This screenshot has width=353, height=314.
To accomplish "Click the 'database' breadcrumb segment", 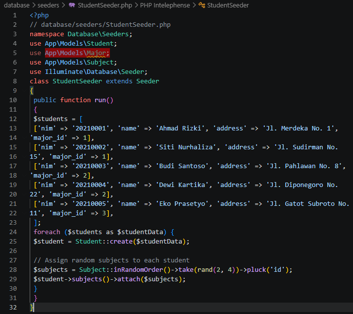I will pos(17,5).
